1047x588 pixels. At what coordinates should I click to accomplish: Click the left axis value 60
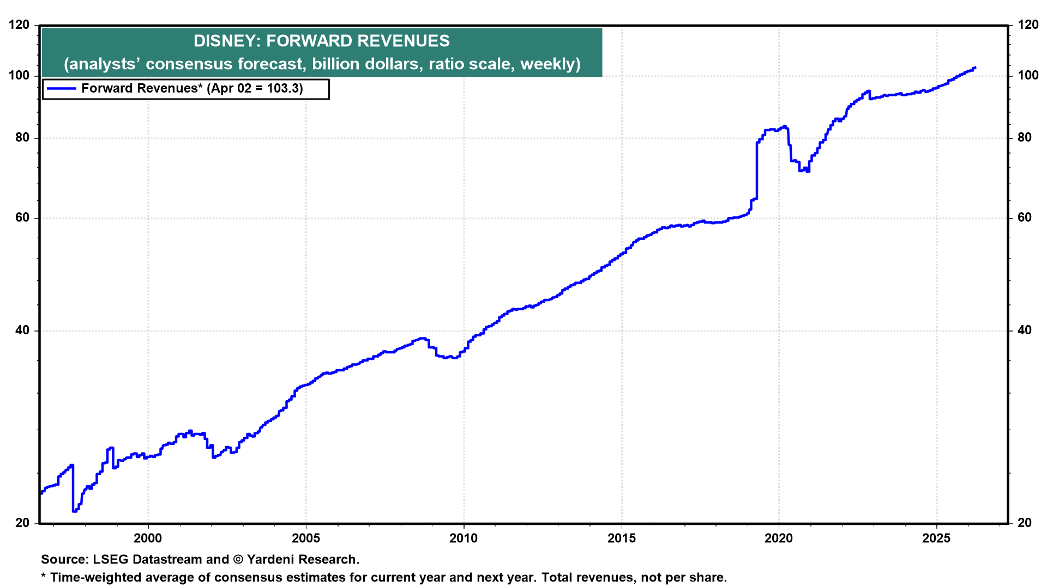(22, 218)
